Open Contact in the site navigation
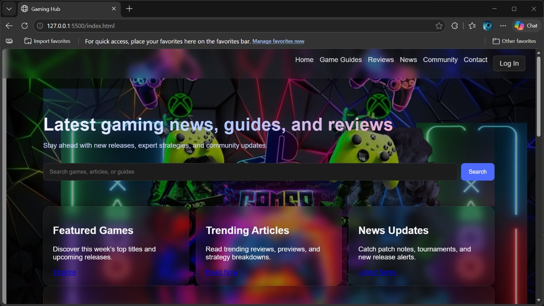 pos(476,59)
